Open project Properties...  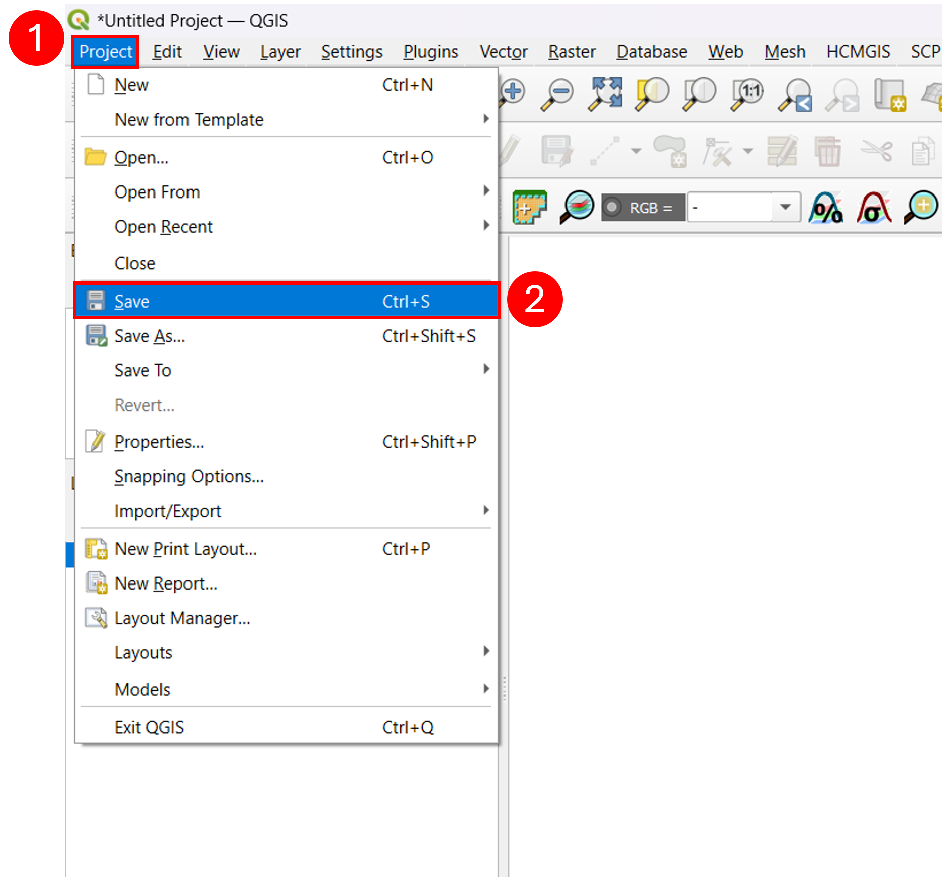point(287,442)
